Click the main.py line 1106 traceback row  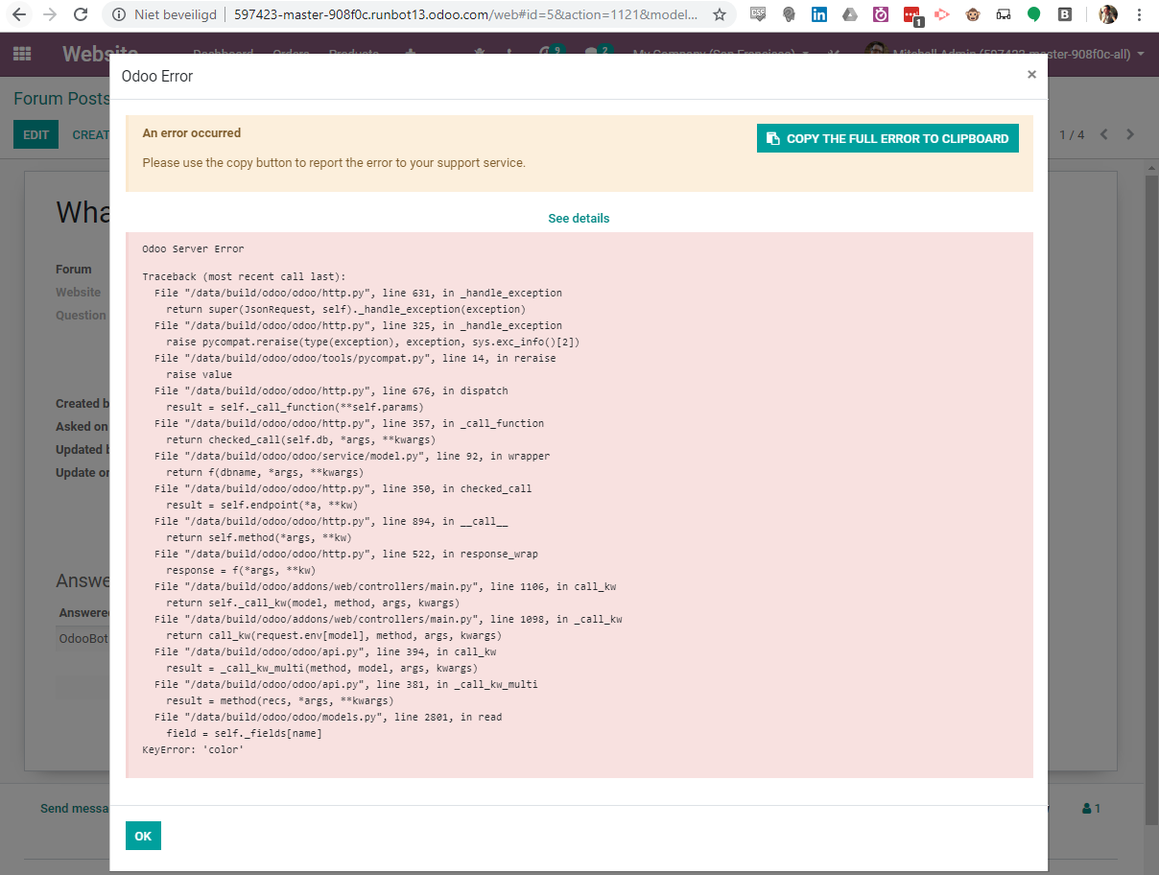click(385, 586)
